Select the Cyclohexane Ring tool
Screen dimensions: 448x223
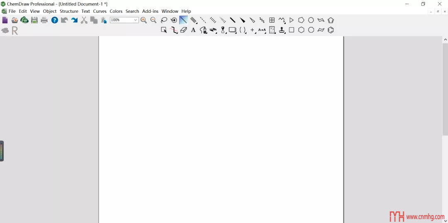tap(301, 30)
